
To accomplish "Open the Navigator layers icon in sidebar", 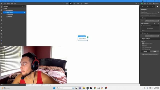I will (1, 13).
